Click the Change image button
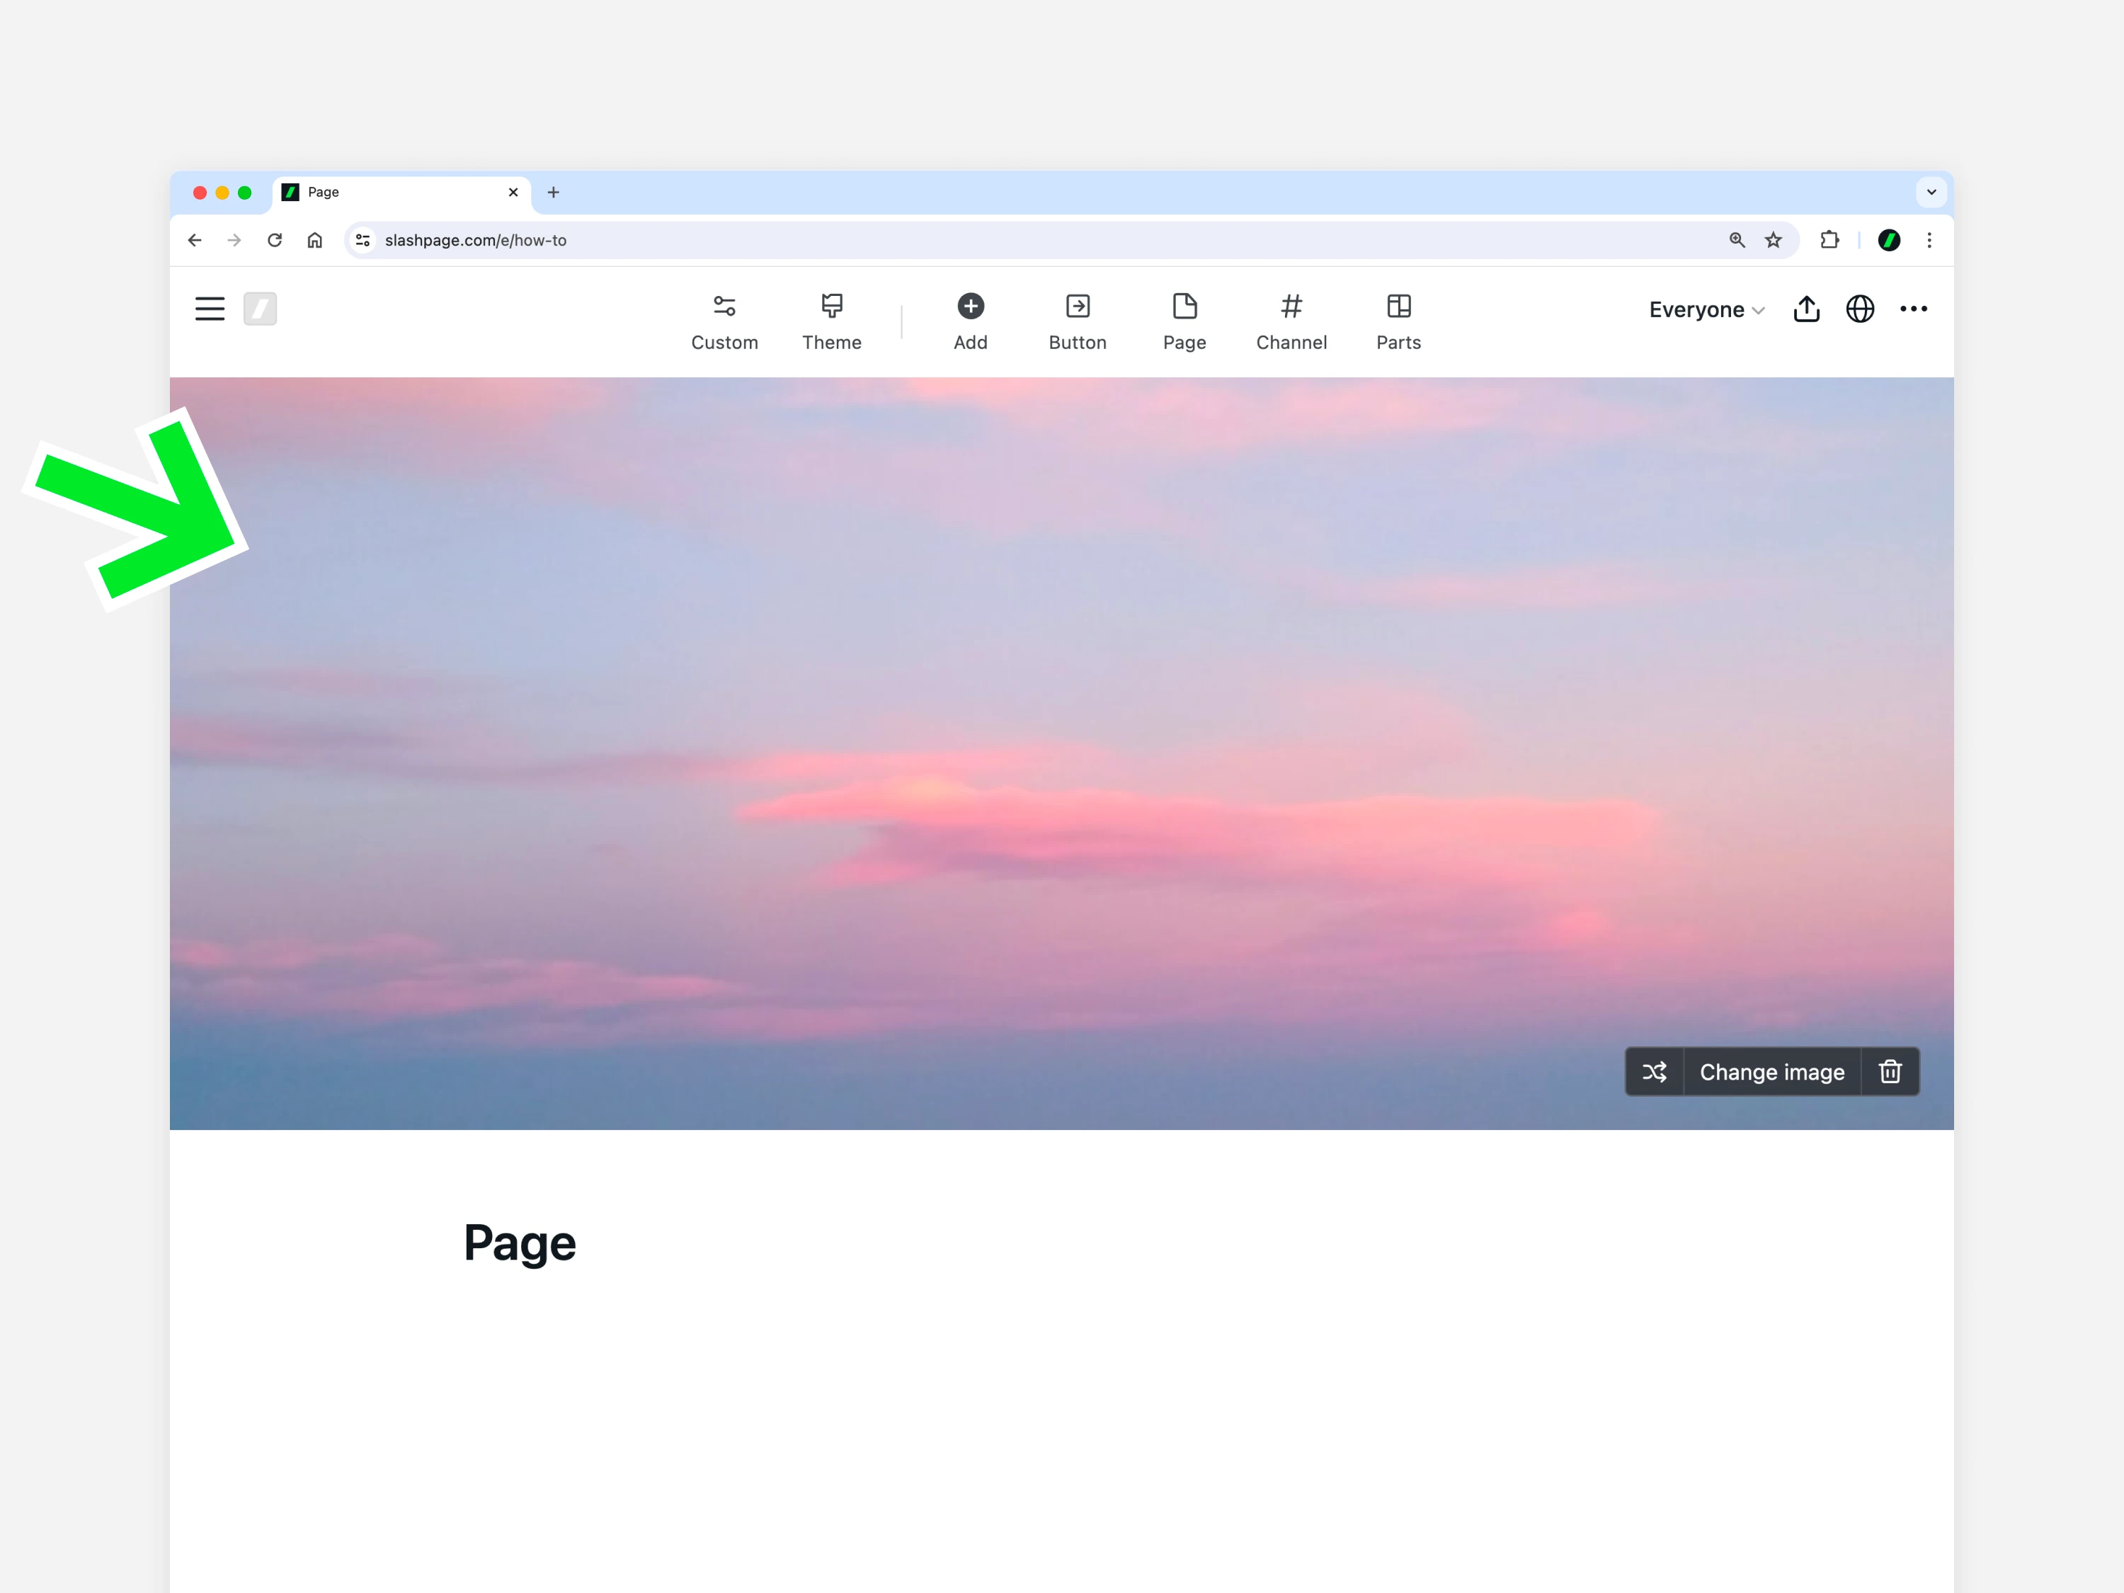Image resolution: width=2124 pixels, height=1593 pixels. [x=1771, y=1072]
